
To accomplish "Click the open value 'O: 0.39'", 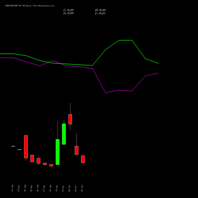I will (x=69, y=13).
